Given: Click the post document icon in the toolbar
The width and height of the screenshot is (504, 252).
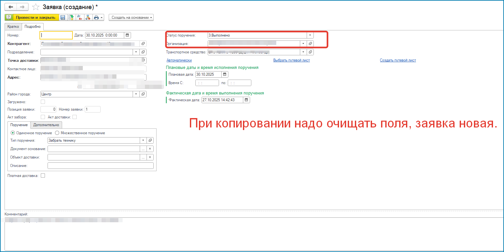Looking at the screenshot, I should coord(71,17).
